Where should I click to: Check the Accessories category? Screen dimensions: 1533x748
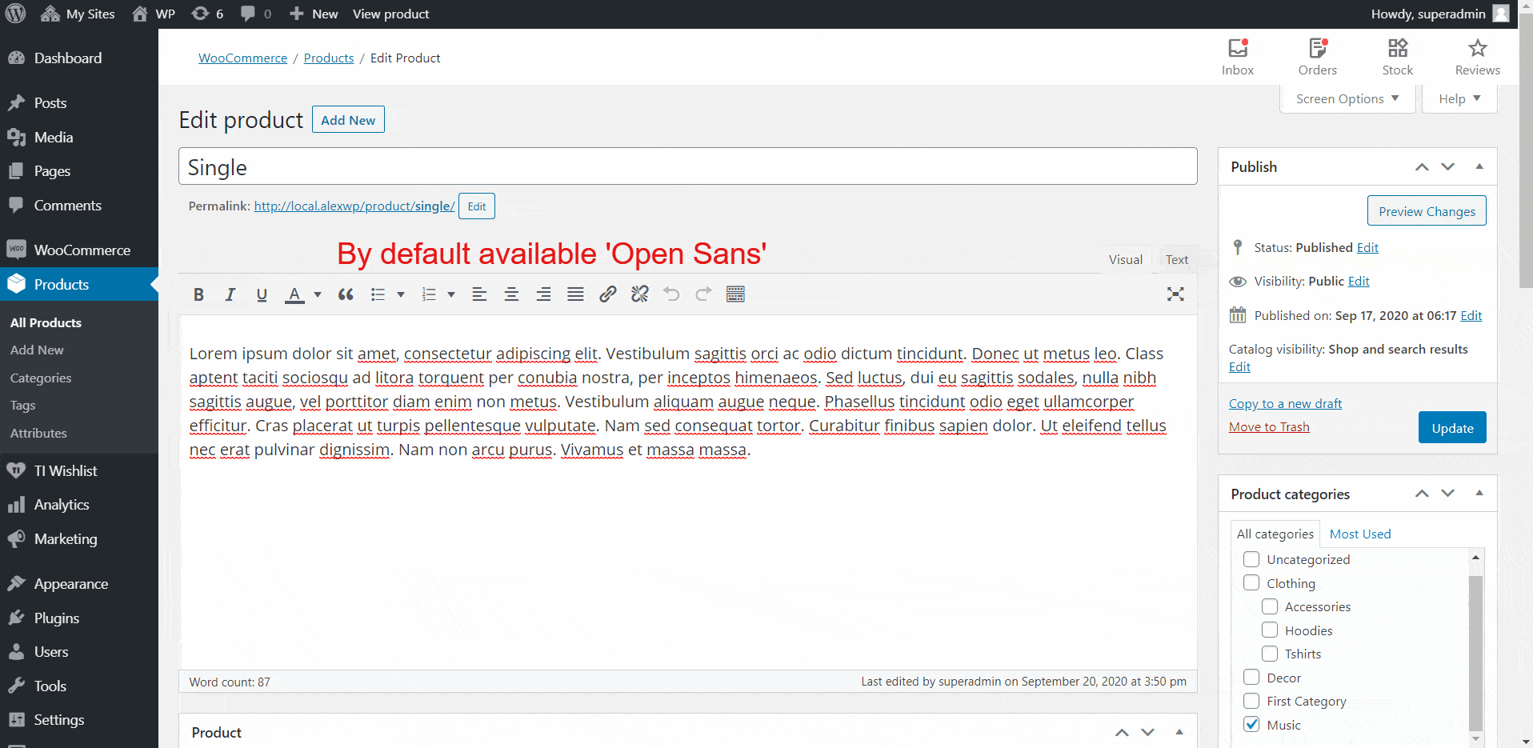[1270, 606]
